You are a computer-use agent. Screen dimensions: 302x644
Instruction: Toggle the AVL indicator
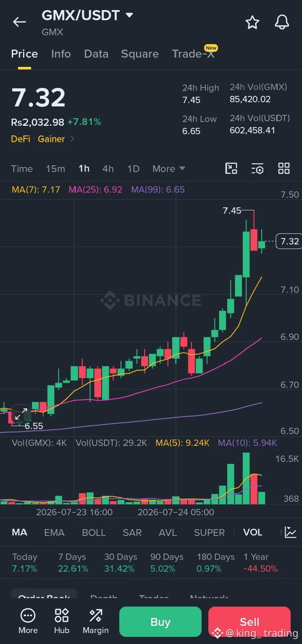pos(168,532)
